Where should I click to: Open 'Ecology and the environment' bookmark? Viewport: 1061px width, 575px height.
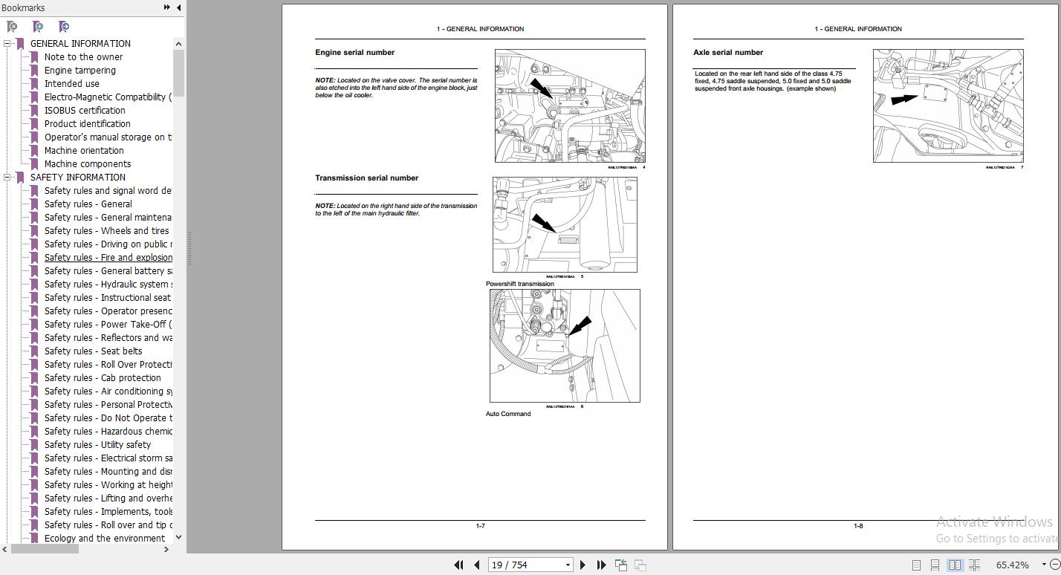coord(105,539)
